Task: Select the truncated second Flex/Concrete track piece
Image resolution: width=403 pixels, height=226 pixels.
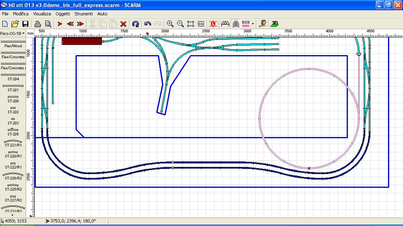Action: 13,66
